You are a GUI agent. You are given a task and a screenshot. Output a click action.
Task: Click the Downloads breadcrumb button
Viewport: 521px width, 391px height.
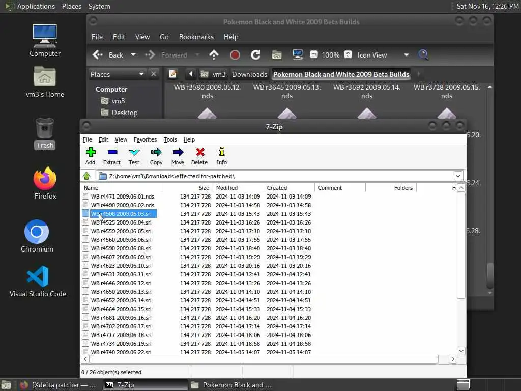(x=249, y=74)
